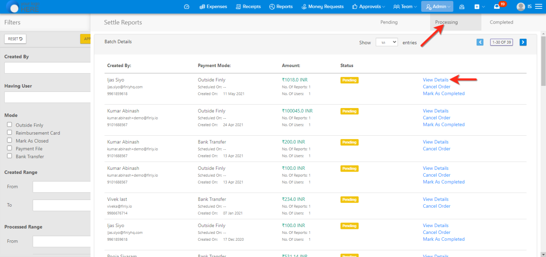The width and height of the screenshot is (546, 257).
Task: Open the dashboard gauge icon in the top bar
Action: click(x=187, y=6)
